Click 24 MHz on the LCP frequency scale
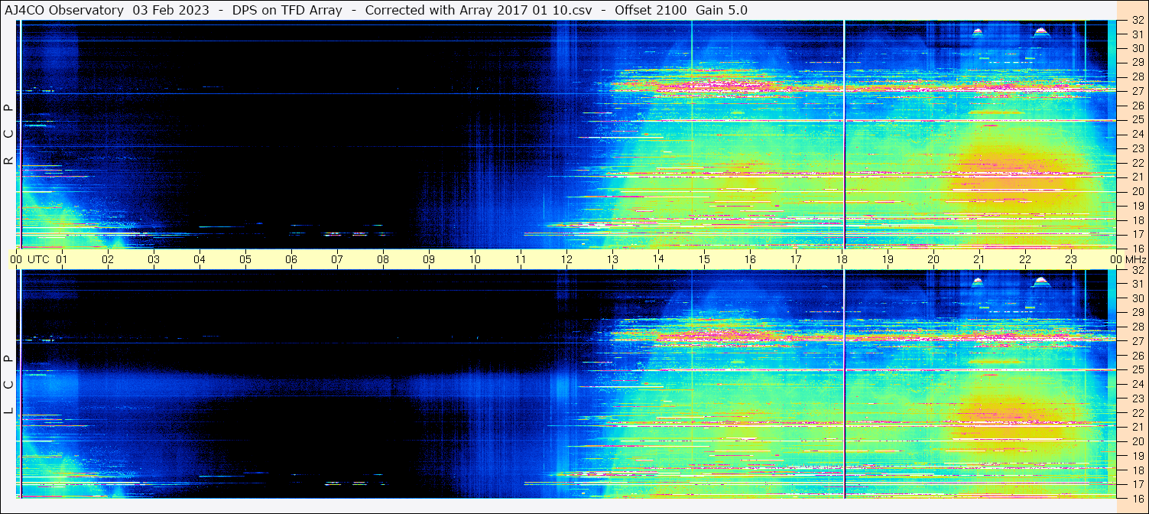The height and width of the screenshot is (514, 1149). pyautogui.click(x=1137, y=384)
